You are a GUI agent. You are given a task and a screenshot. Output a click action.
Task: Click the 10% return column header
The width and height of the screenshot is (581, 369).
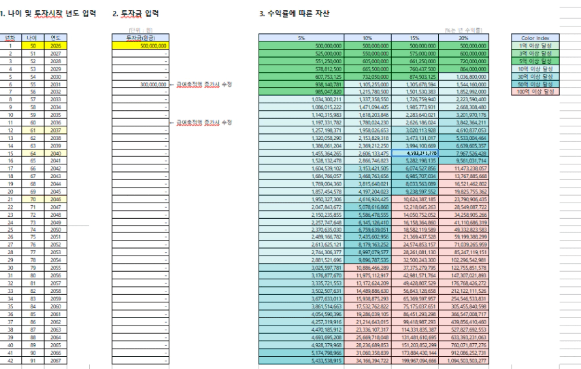tap(367, 38)
